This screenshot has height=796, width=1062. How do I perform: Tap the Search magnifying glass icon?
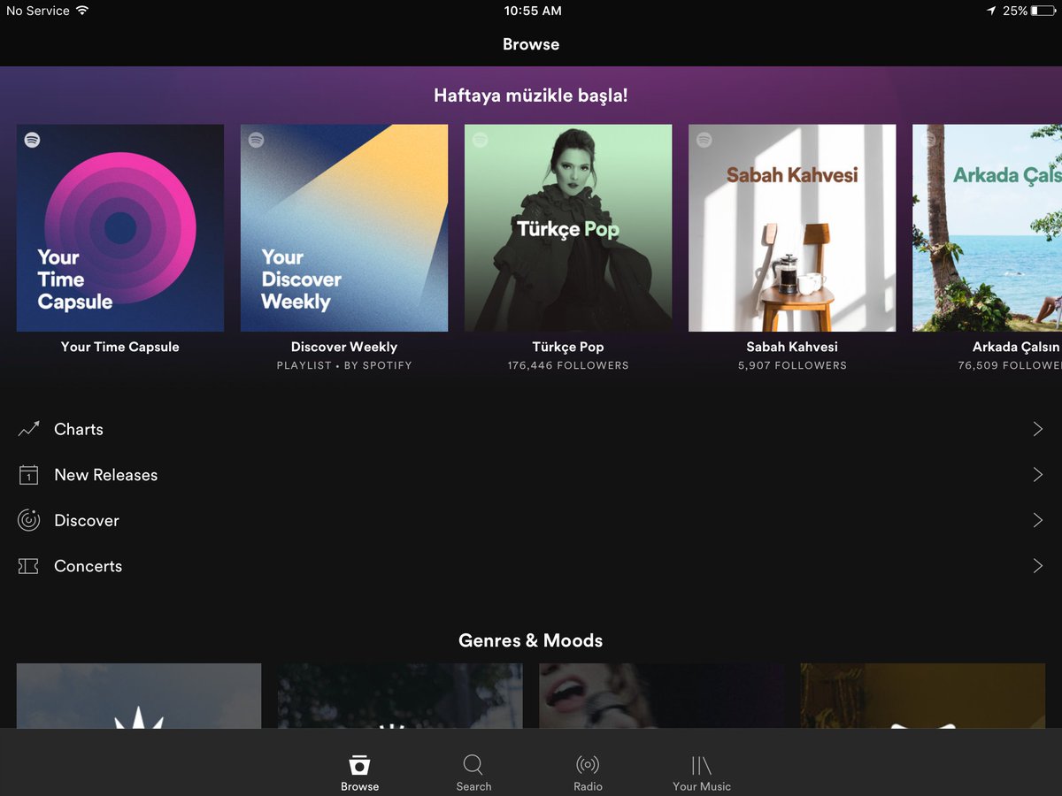tap(473, 765)
